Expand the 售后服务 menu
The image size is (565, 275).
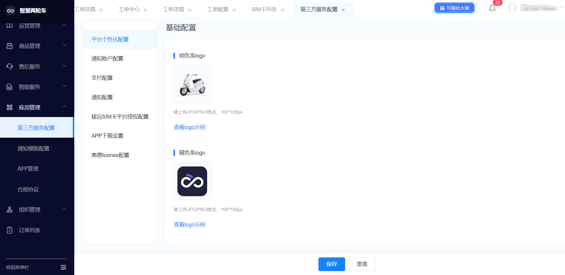click(37, 66)
